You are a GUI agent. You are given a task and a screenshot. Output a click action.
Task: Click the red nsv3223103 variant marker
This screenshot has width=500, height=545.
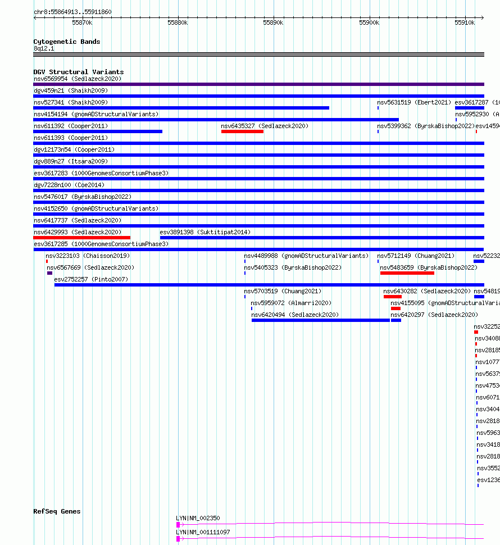click(47, 261)
